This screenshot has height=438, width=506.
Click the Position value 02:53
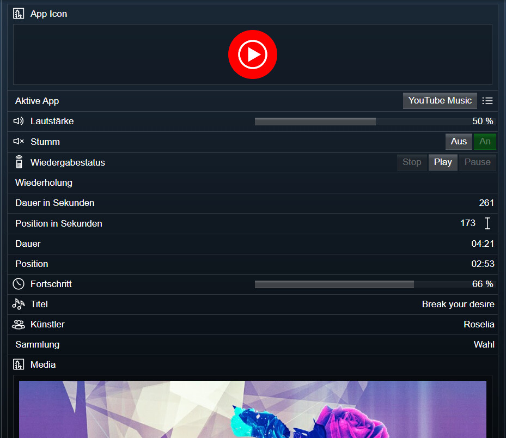(x=483, y=264)
